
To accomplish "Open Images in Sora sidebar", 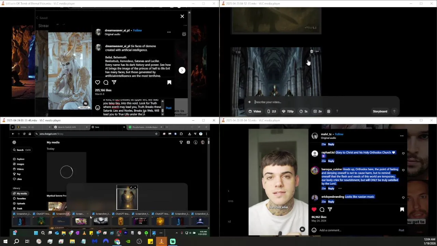I will tap(18, 164).
